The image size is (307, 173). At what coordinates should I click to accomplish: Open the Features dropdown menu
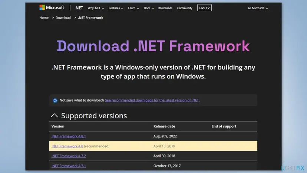coord(116,8)
